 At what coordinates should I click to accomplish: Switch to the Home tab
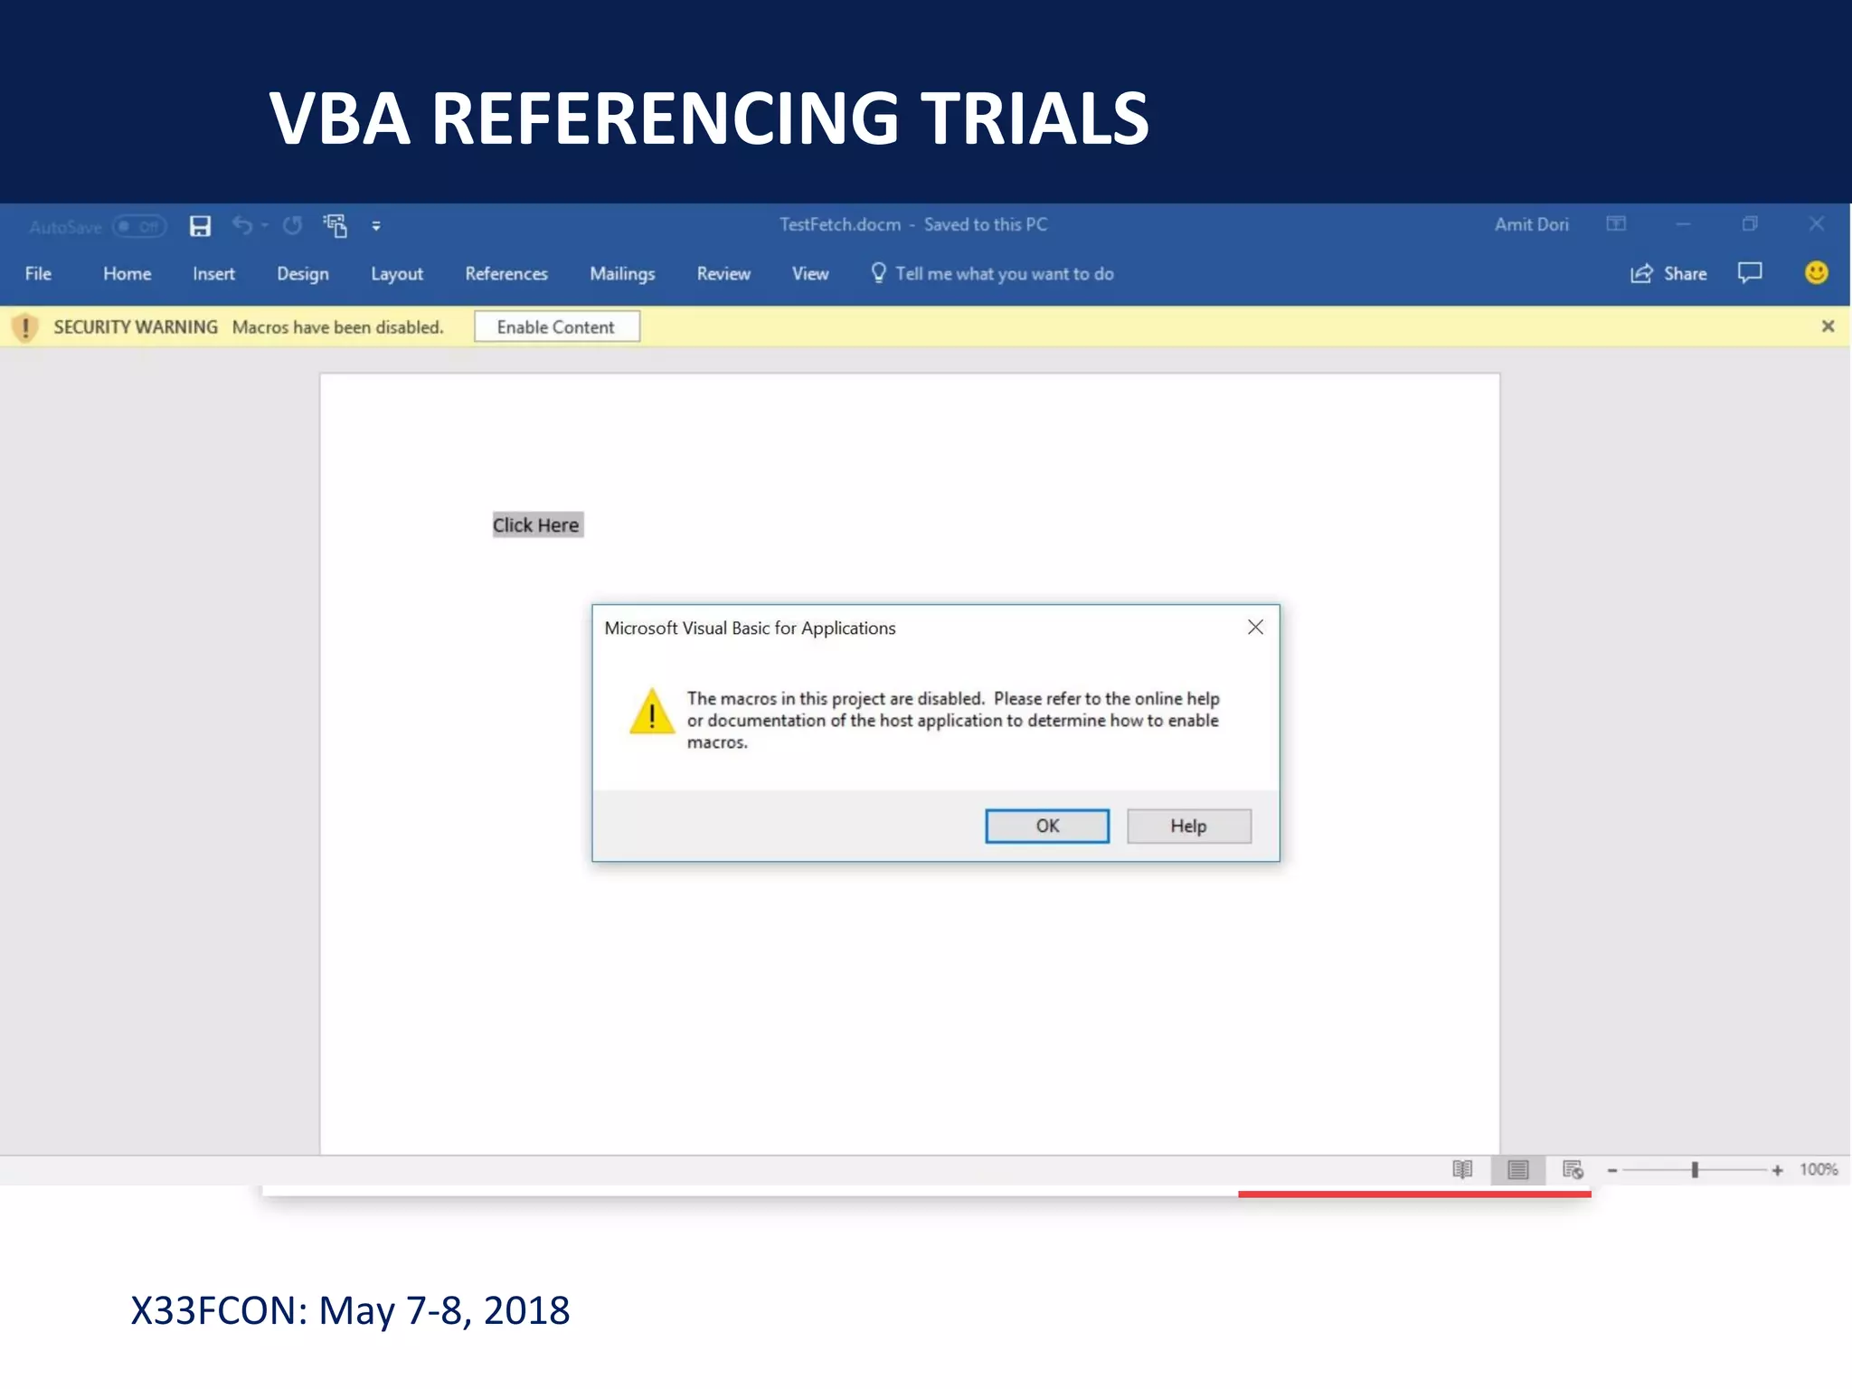tap(127, 274)
